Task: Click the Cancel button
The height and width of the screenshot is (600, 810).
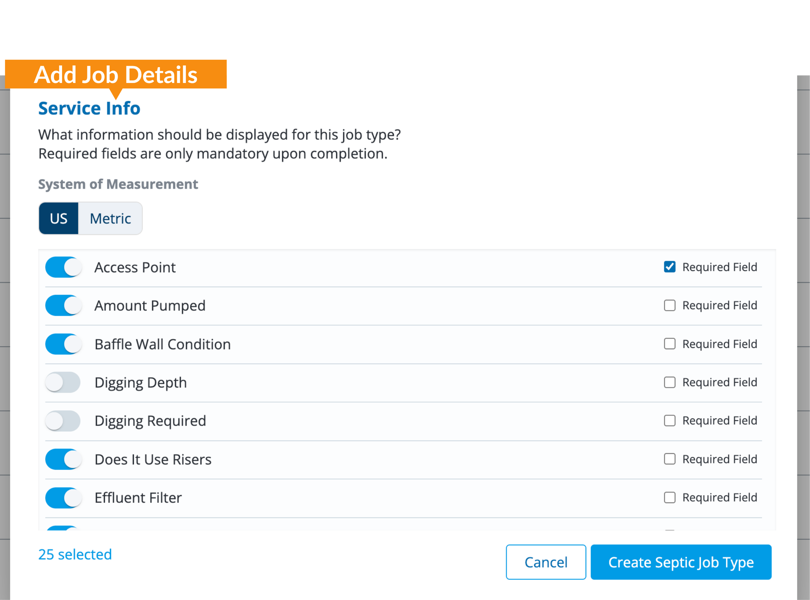Action: click(x=546, y=562)
